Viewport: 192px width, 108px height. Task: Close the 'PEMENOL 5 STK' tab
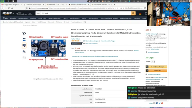(66, 4)
